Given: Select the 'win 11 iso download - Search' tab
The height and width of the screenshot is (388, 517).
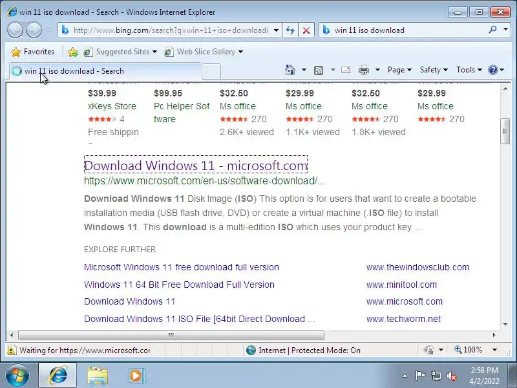Looking at the screenshot, I should pyautogui.click(x=105, y=71).
